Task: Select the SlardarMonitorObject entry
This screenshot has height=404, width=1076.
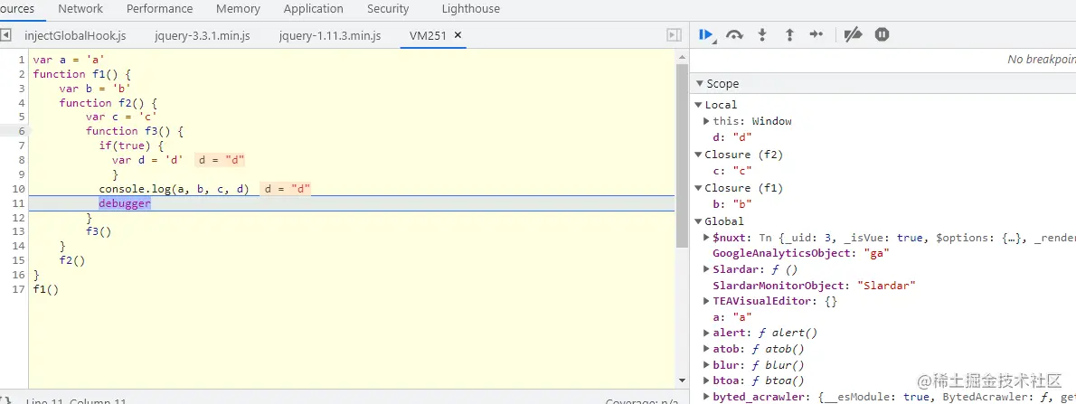Action: 814,286
